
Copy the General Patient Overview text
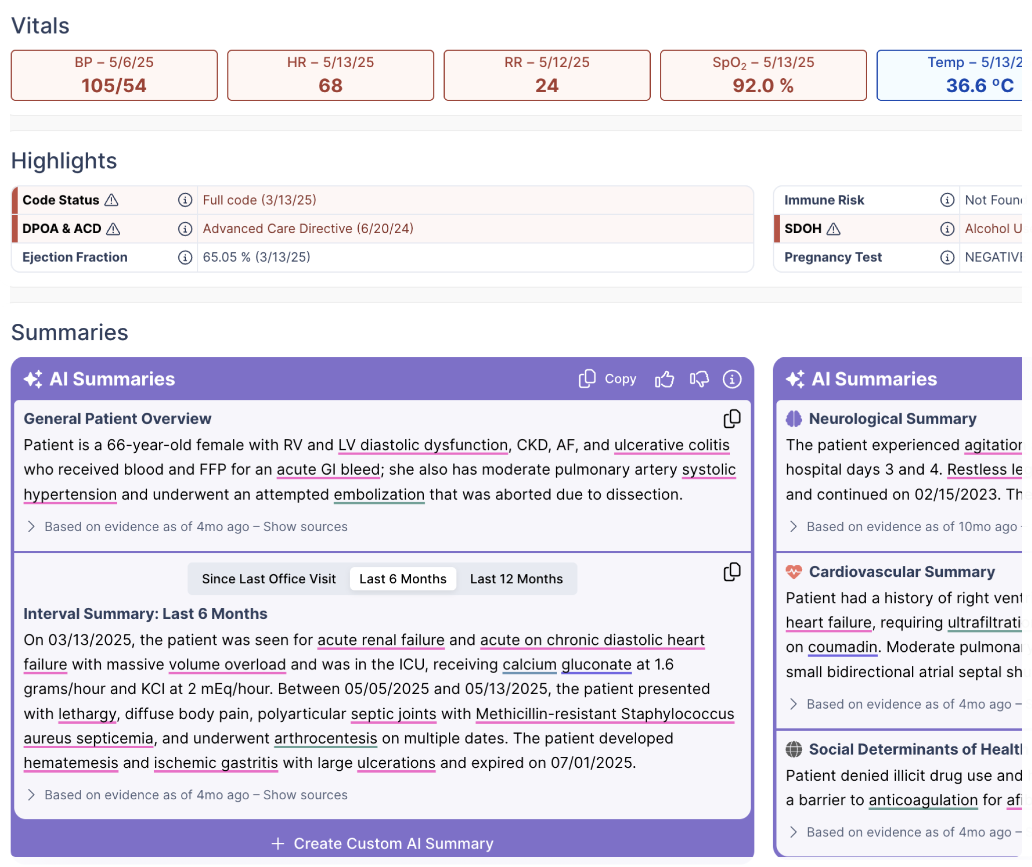[x=731, y=418]
